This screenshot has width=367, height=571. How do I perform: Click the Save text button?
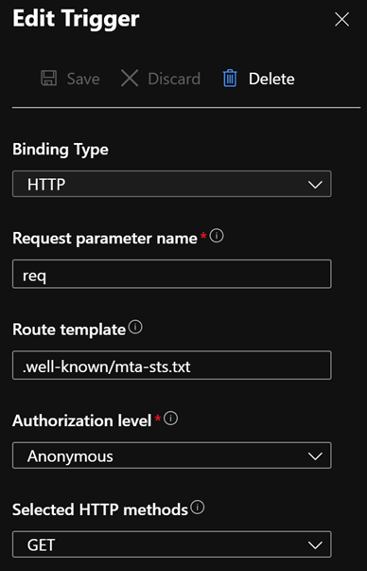click(x=83, y=79)
